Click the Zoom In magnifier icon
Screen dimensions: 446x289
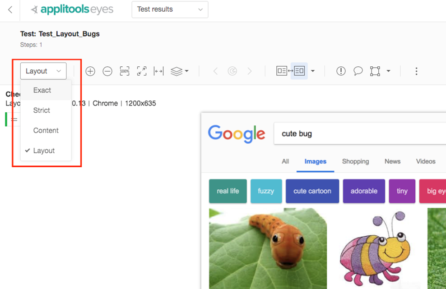click(x=90, y=71)
